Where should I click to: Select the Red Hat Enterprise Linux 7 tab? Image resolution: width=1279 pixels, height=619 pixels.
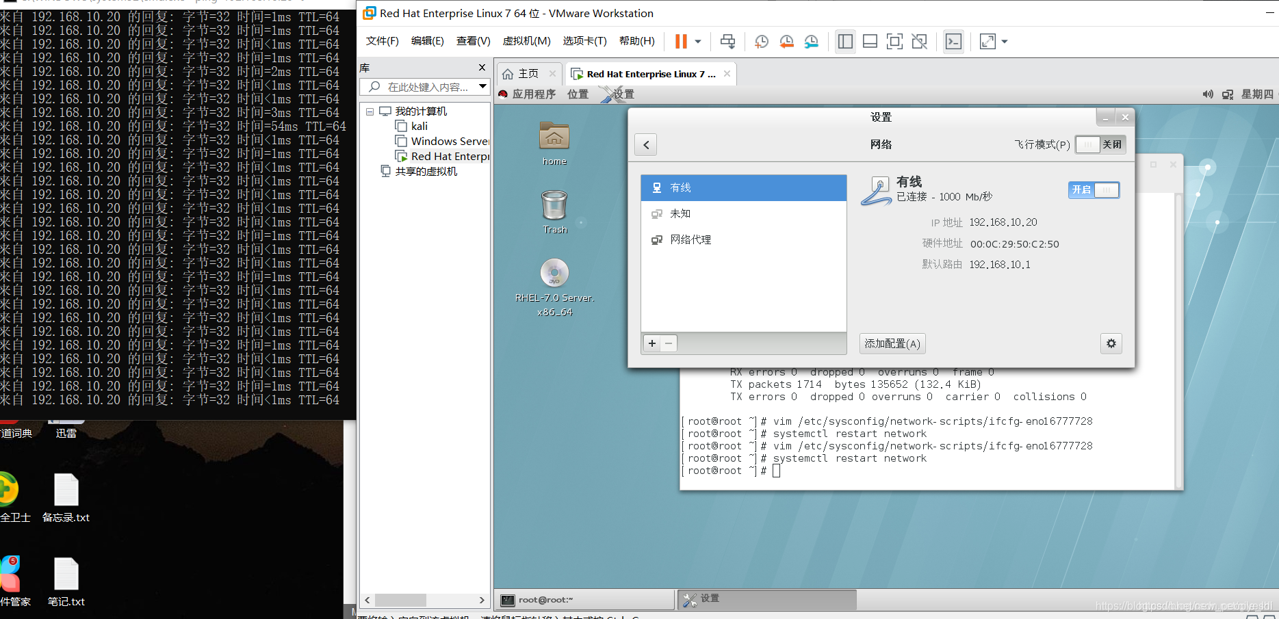click(651, 74)
